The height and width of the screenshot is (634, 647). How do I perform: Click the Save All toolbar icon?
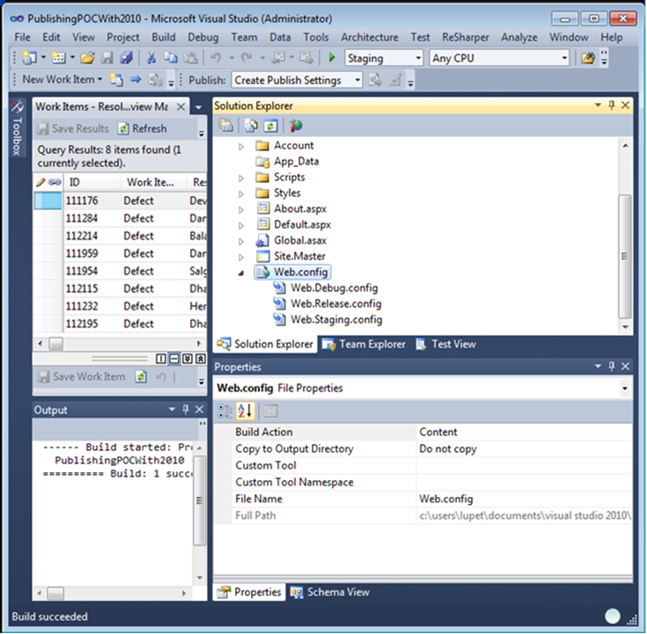coord(126,57)
